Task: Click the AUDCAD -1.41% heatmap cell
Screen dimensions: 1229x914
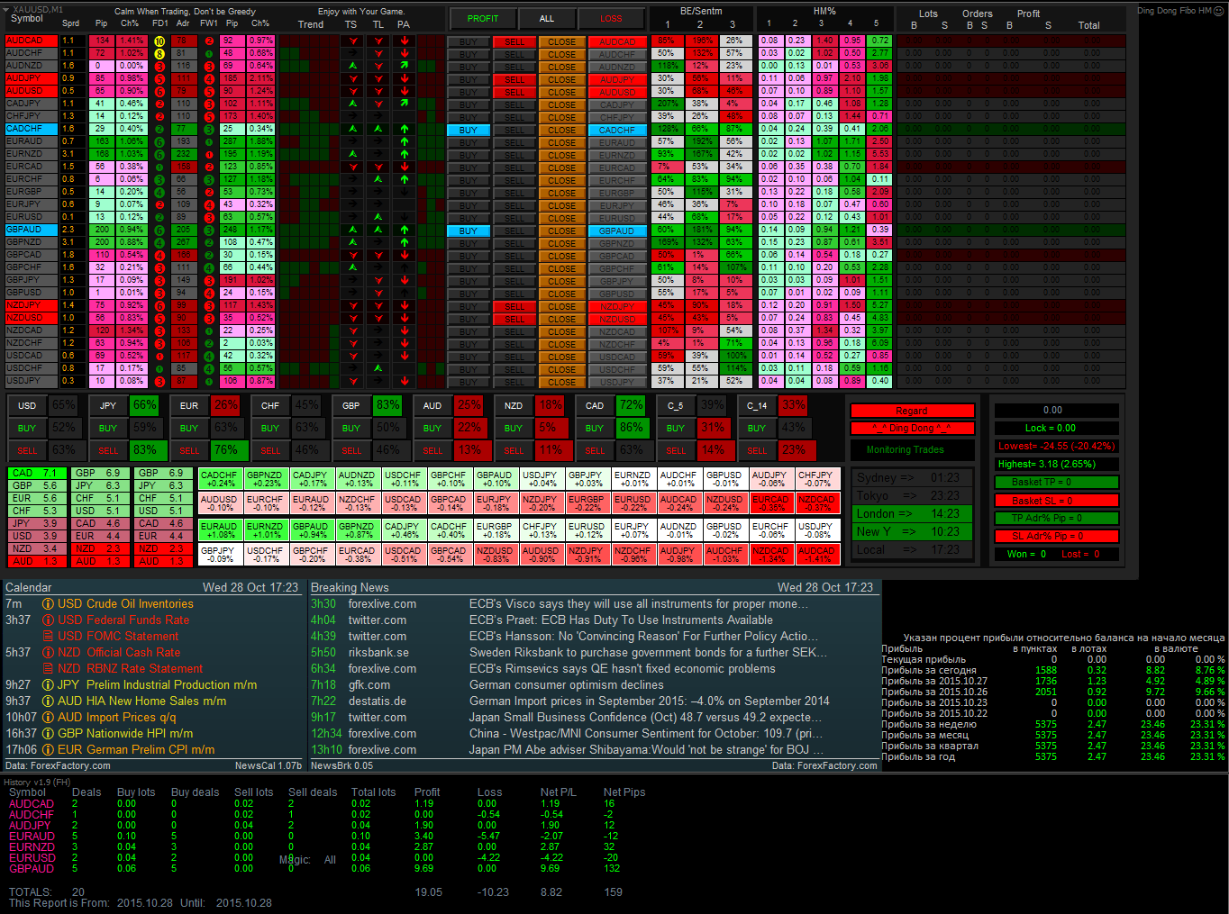Action: coord(817,553)
